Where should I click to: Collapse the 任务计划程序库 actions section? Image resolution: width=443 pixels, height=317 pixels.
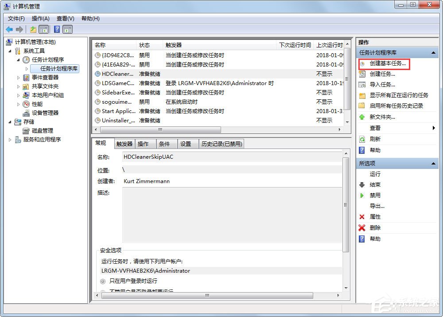(434, 52)
